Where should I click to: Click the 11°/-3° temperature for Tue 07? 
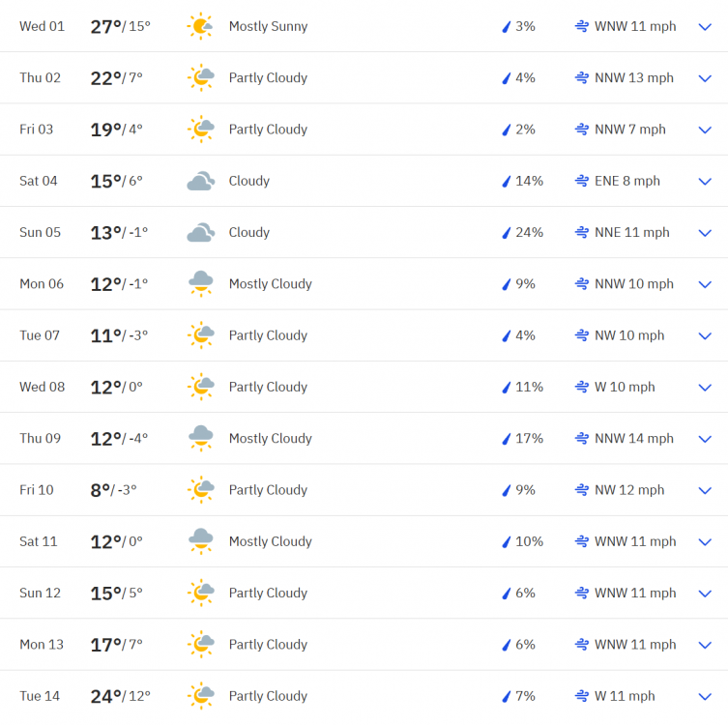click(120, 335)
